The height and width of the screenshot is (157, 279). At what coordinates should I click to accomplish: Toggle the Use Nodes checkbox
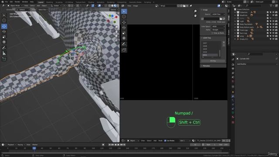(x=165, y=141)
